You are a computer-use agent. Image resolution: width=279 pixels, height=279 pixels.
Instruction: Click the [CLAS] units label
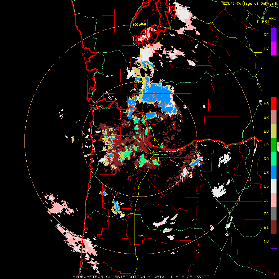(x=262, y=21)
